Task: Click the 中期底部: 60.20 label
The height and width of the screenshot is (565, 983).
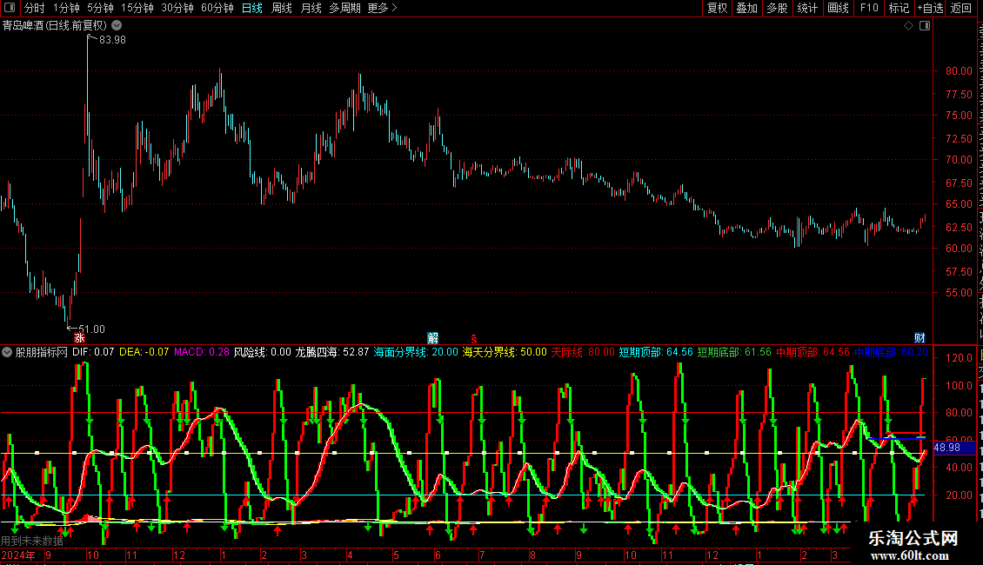Action: [891, 352]
